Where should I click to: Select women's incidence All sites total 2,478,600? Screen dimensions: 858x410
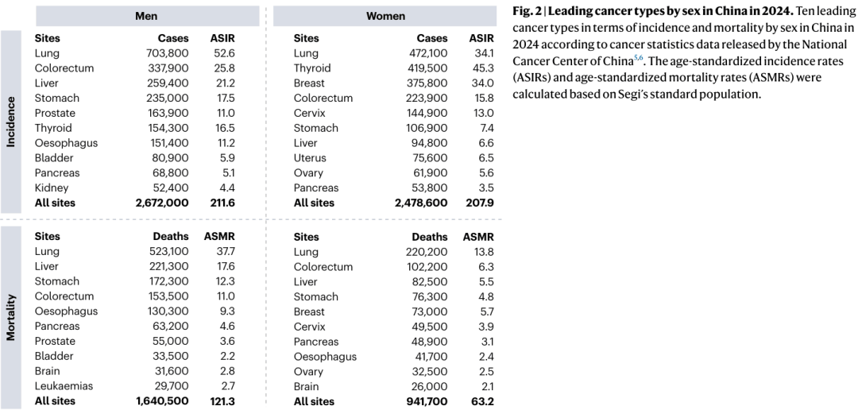click(x=421, y=203)
